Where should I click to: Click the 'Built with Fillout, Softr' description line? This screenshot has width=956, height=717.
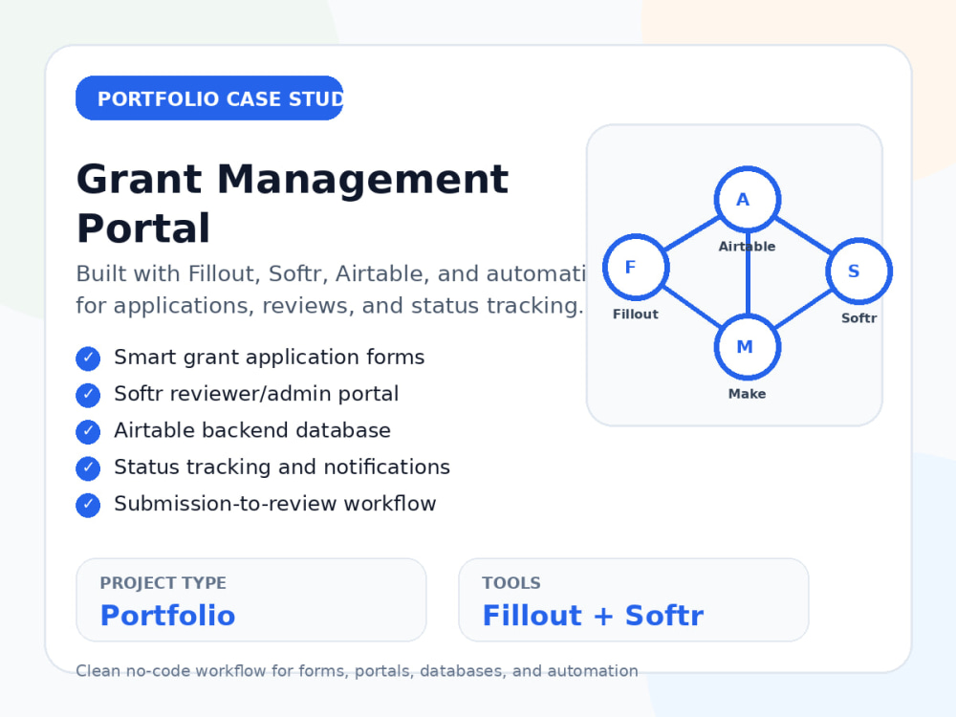pyautogui.click(x=331, y=274)
